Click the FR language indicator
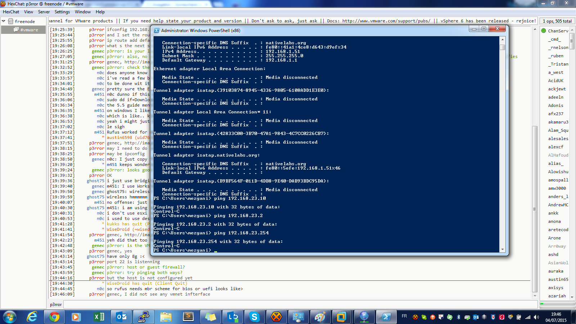 point(404,316)
